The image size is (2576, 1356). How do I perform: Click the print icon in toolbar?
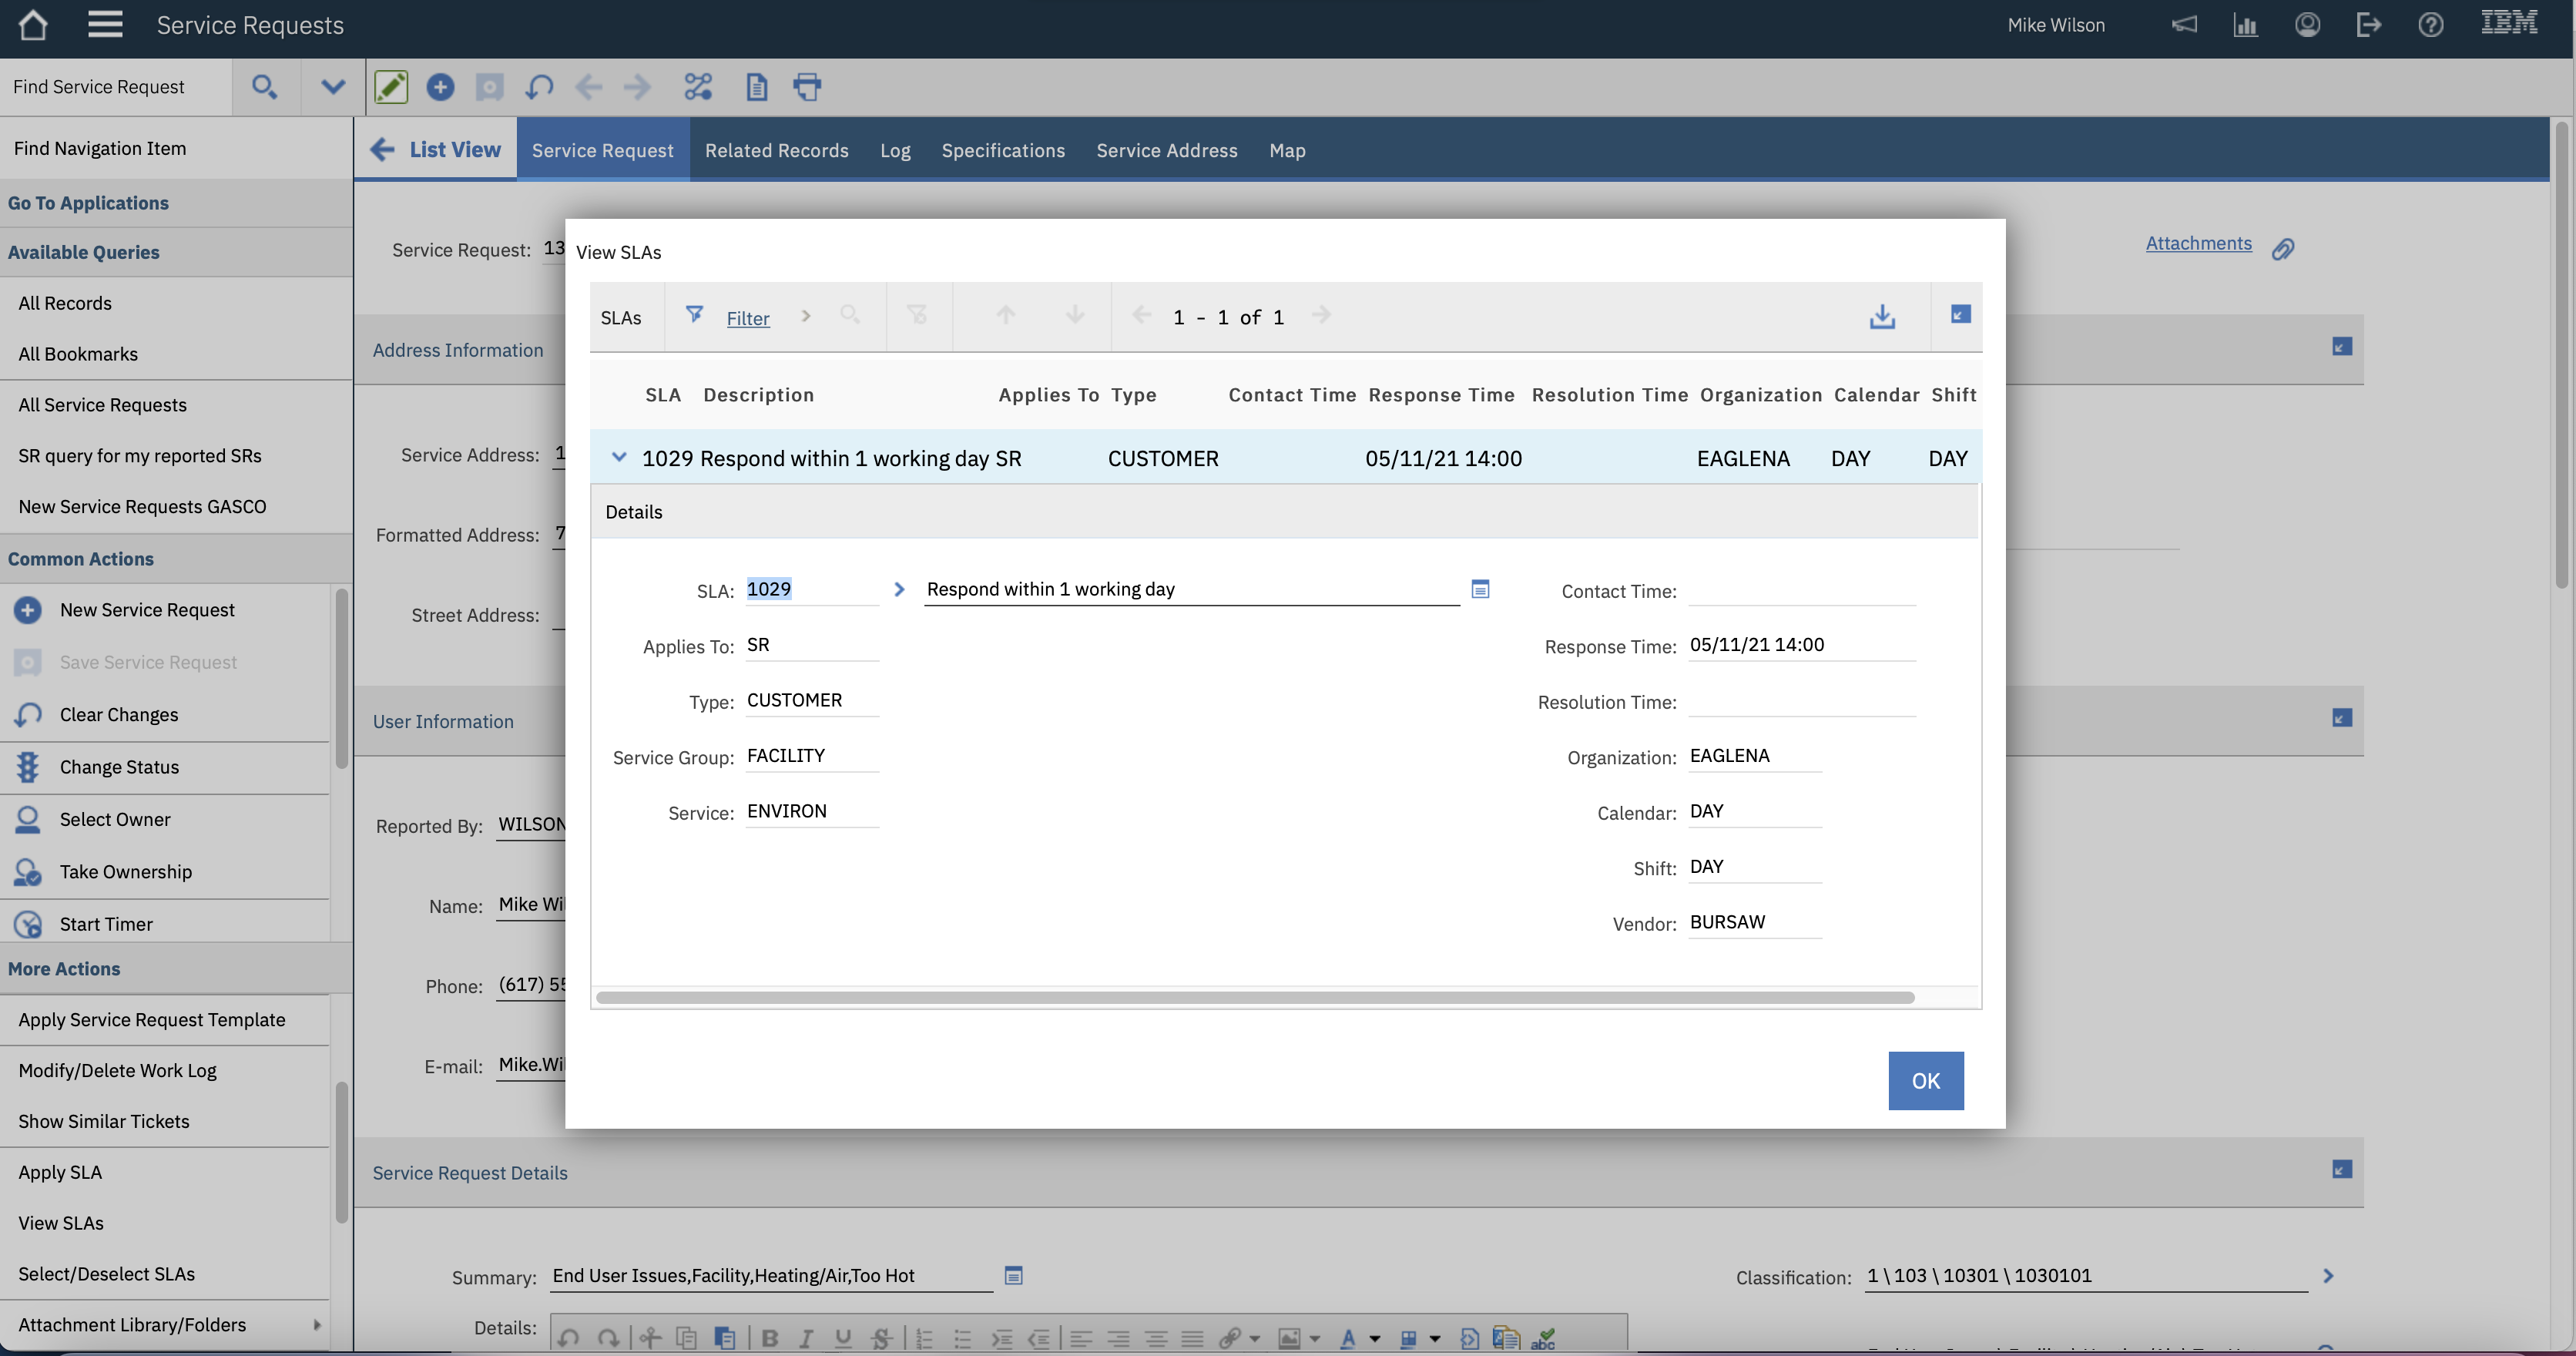(807, 87)
